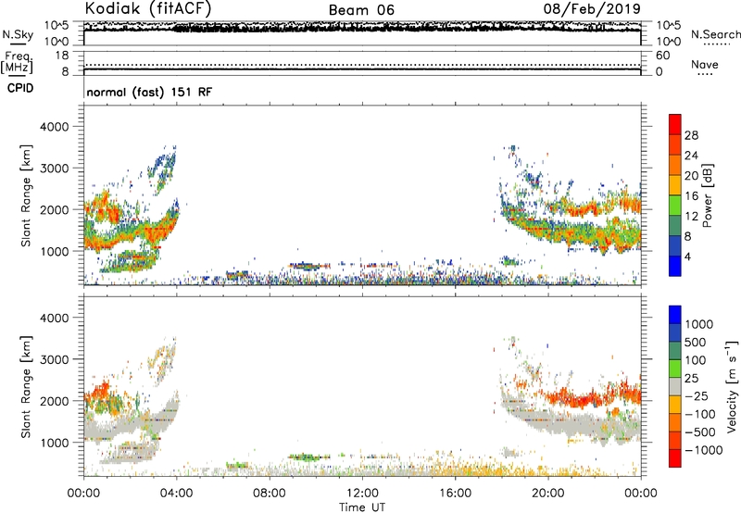
Task: Click the light green Power segment between 12 and 16
Action: pos(675,206)
